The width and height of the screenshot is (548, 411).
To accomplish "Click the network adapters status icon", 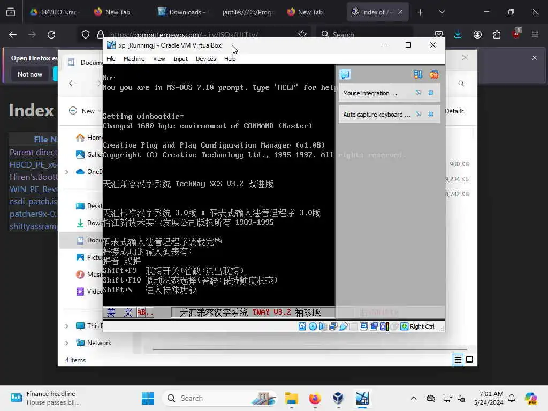I will coord(333,326).
